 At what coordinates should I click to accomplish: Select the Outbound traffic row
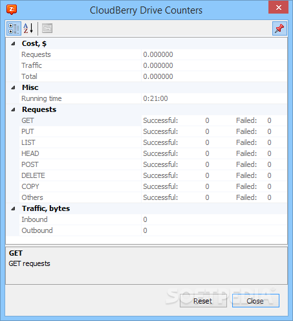coord(153,230)
